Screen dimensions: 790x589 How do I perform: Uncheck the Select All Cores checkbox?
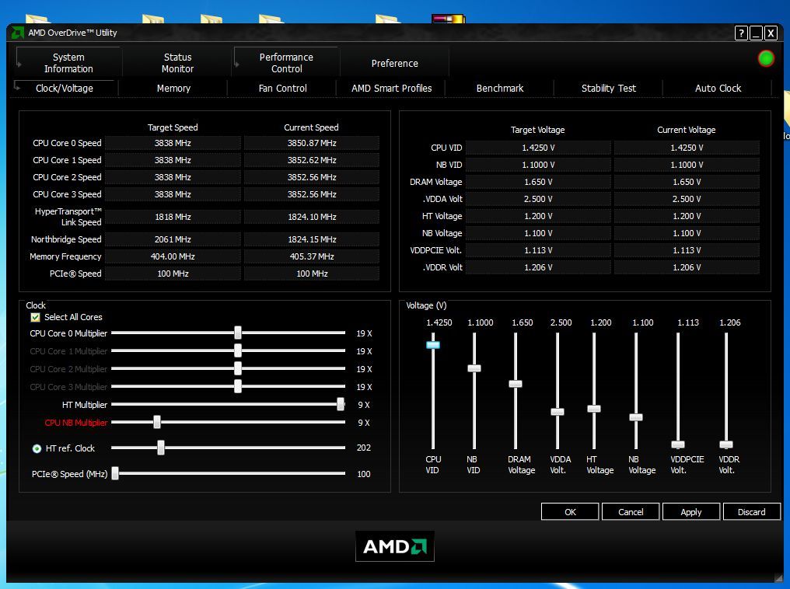point(35,317)
